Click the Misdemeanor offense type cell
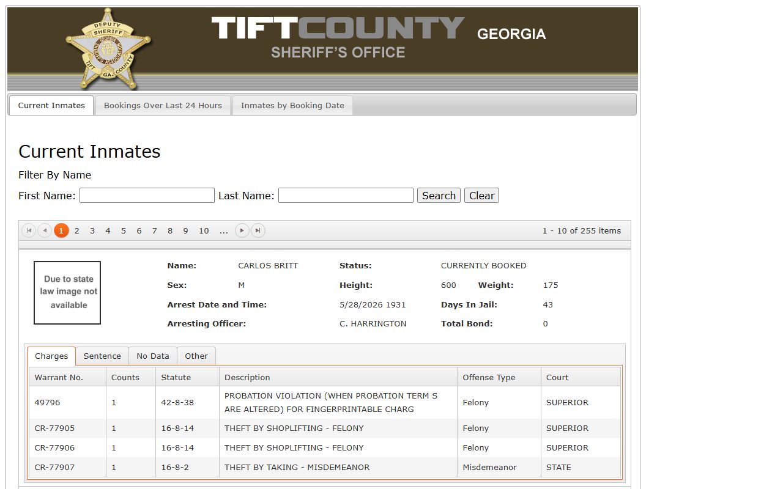The image size is (783, 489). click(499, 467)
